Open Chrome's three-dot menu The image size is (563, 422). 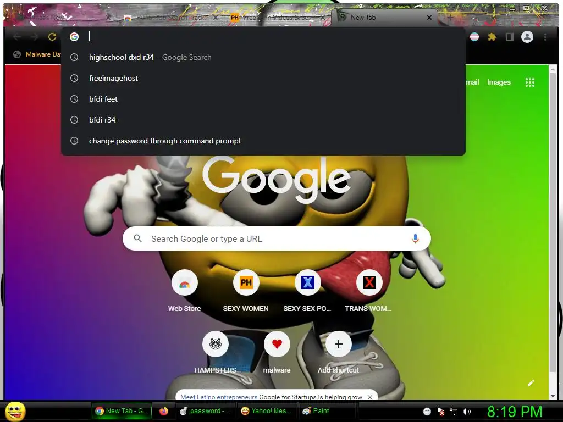pos(545,37)
